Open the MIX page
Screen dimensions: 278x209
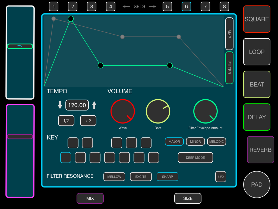point(90,198)
